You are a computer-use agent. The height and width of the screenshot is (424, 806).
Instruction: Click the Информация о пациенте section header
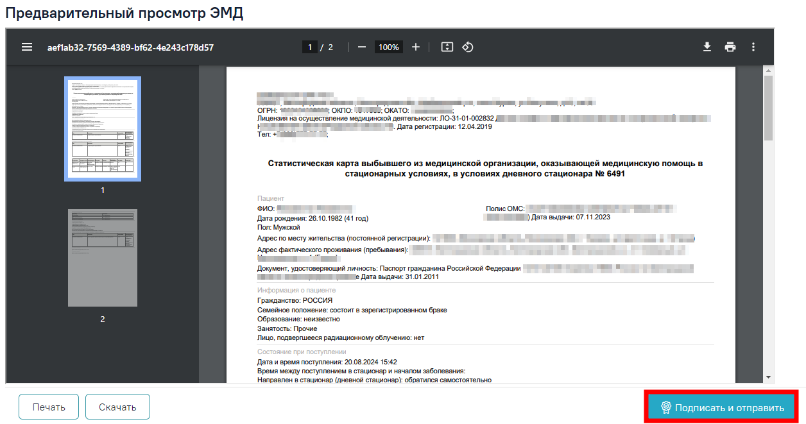click(296, 291)
